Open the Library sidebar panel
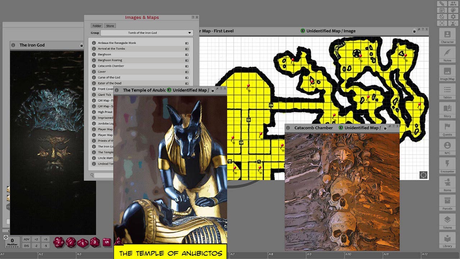Viewport: 460px width, 259px height. [x=447, y=242]
